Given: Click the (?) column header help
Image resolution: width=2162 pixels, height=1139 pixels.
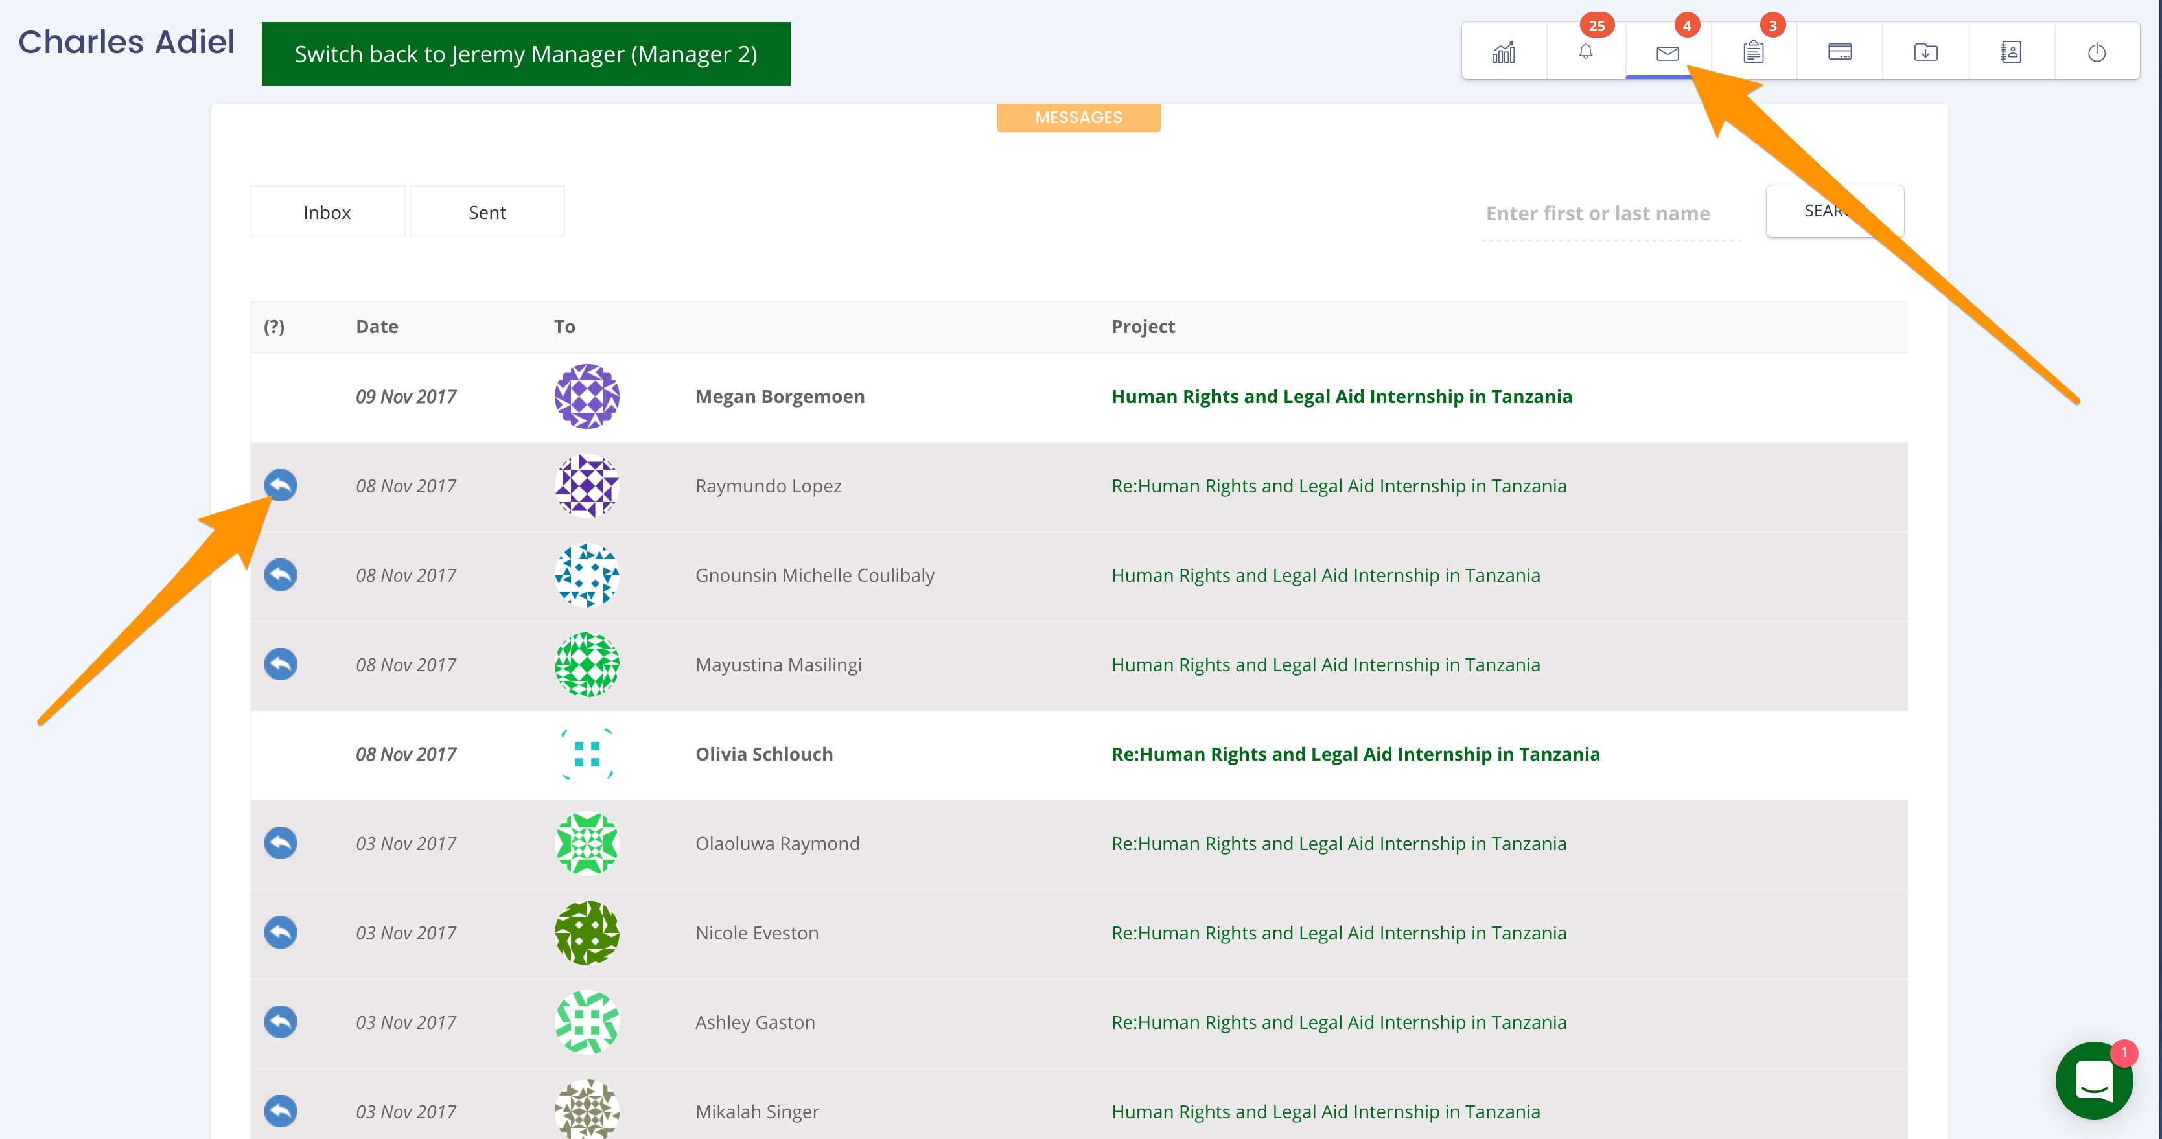Looking at the screenshot, I should coord(273,327).
